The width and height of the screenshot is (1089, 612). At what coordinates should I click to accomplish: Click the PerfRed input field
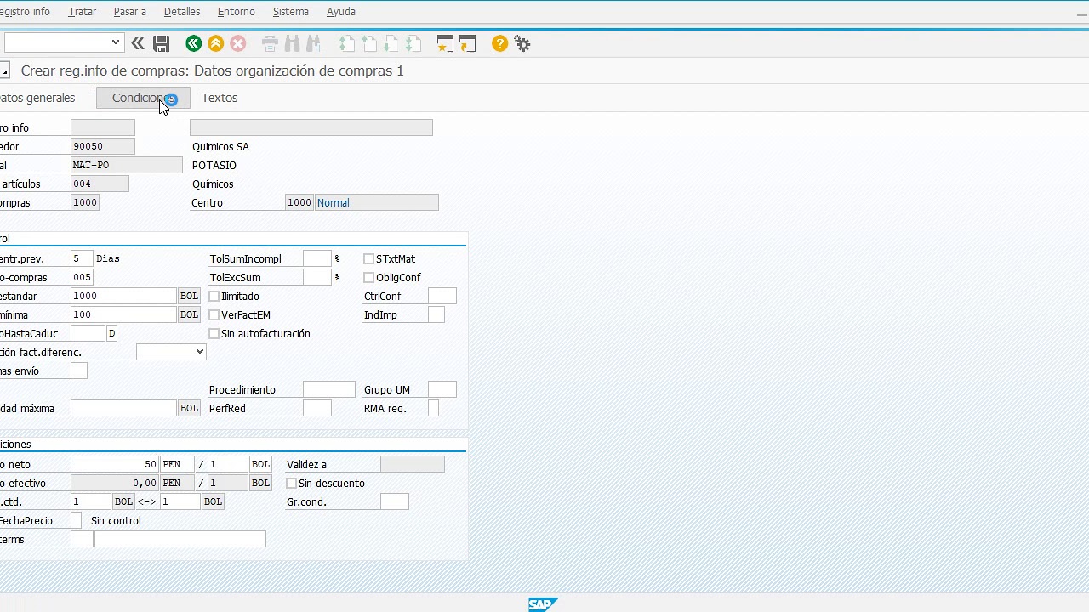point(316,408)
